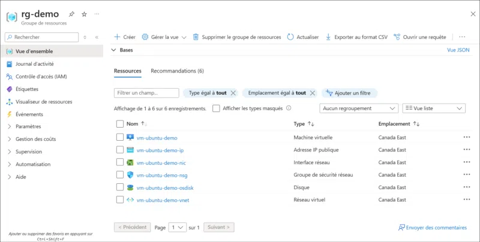Click info icon beside Afficher les types masqués

click(289, 108)
